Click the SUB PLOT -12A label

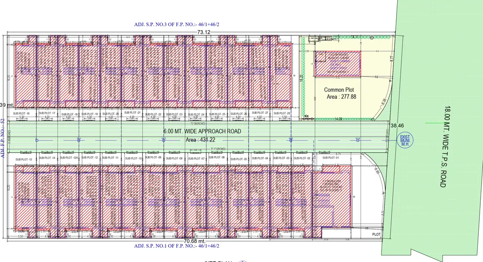point(69,158)
